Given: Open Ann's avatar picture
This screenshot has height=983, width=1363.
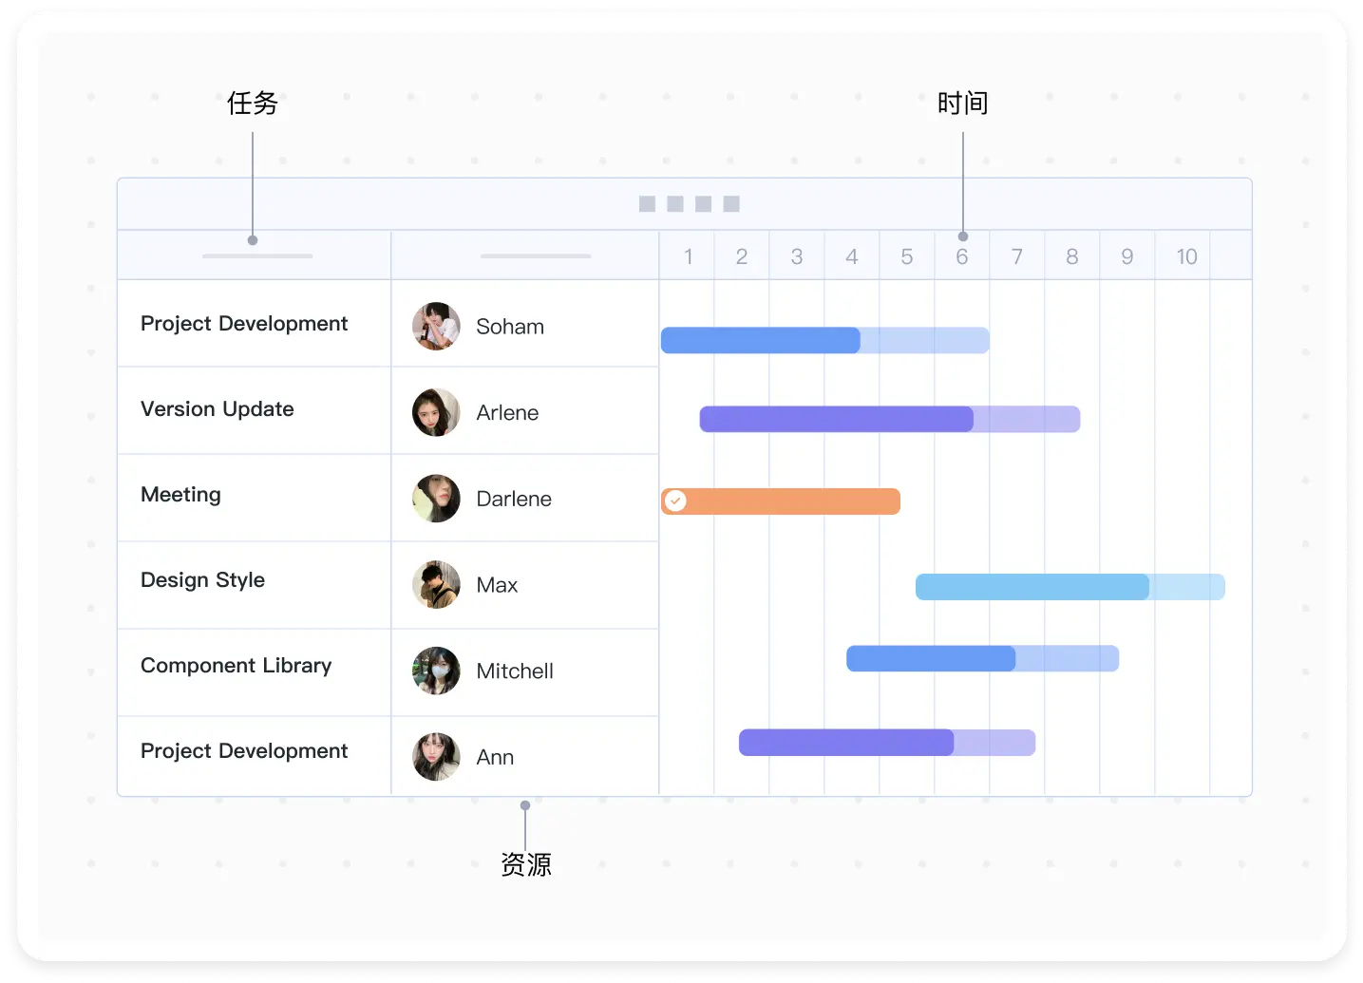Looking at the screenshot, I should pos(436,757).
